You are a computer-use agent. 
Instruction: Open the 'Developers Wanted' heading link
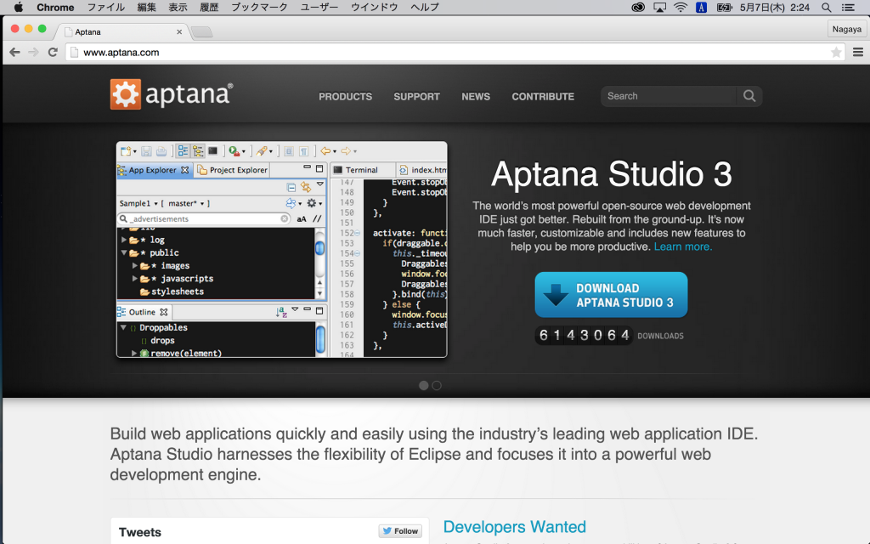[514, 527]
